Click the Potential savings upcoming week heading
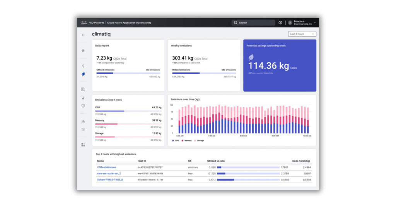 click(x=266, y=46)
